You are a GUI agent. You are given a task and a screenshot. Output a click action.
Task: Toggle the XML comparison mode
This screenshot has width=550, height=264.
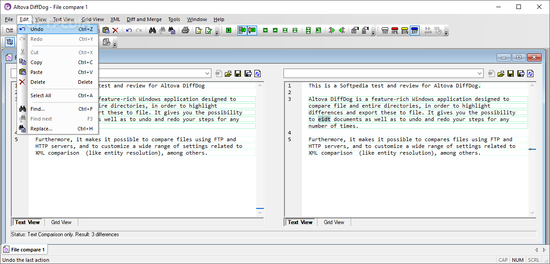coord(395,30)
